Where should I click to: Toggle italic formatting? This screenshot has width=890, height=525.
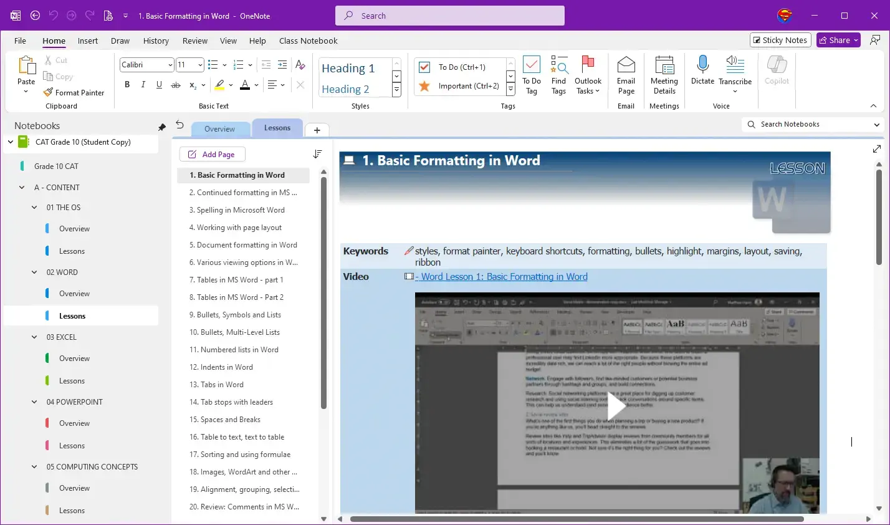[x=143, y=85]
